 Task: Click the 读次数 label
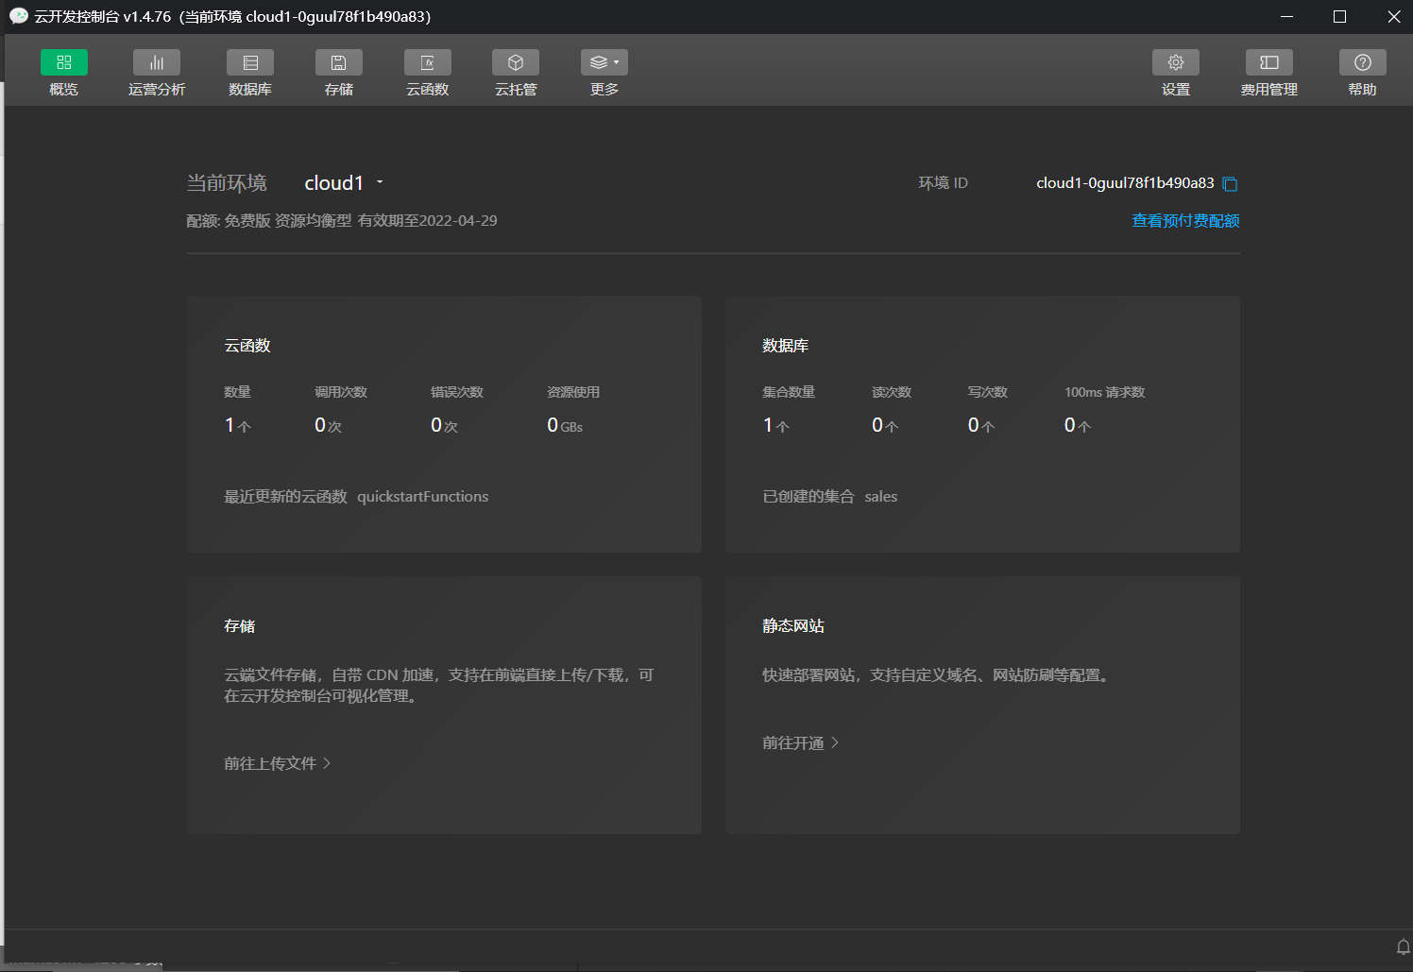tap(892, 392)
